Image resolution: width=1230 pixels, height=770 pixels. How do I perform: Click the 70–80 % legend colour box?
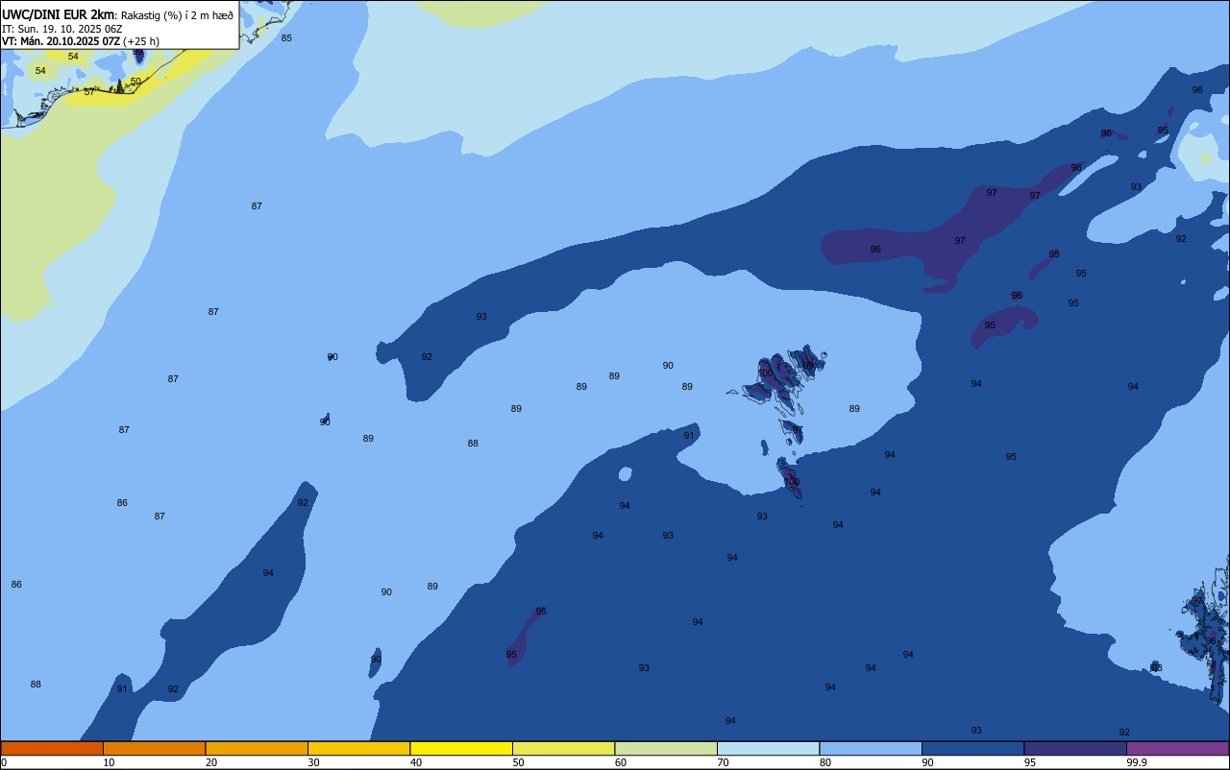click(768, 748)
